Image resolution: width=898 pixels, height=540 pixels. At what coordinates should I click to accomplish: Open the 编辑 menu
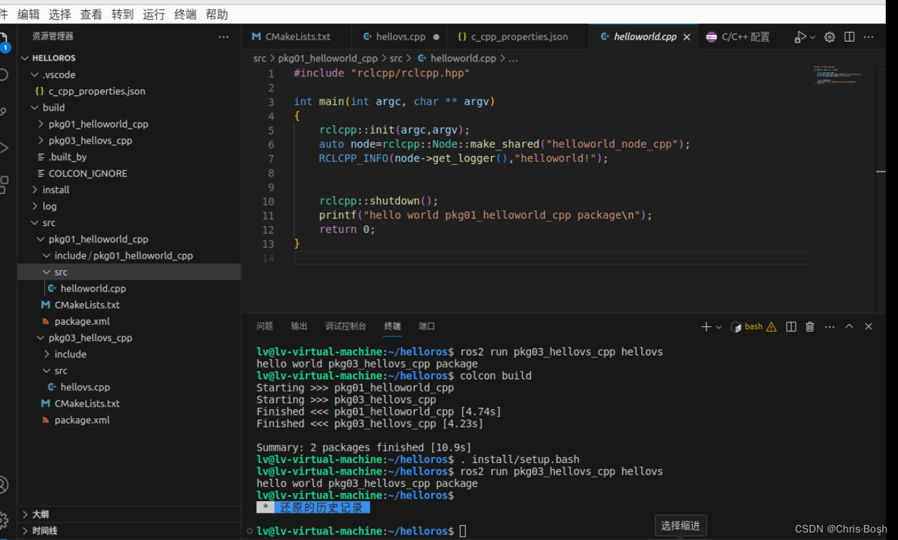pos(29,14)
